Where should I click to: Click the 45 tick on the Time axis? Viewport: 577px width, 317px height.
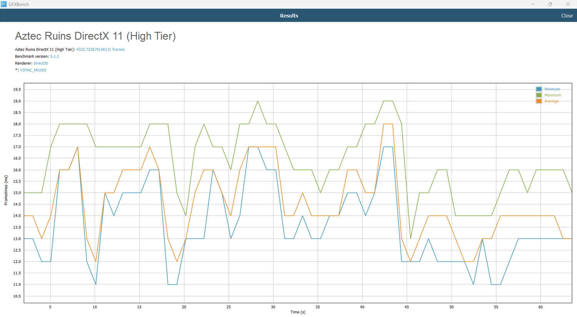pyautogui.click(x=407, y=307)
